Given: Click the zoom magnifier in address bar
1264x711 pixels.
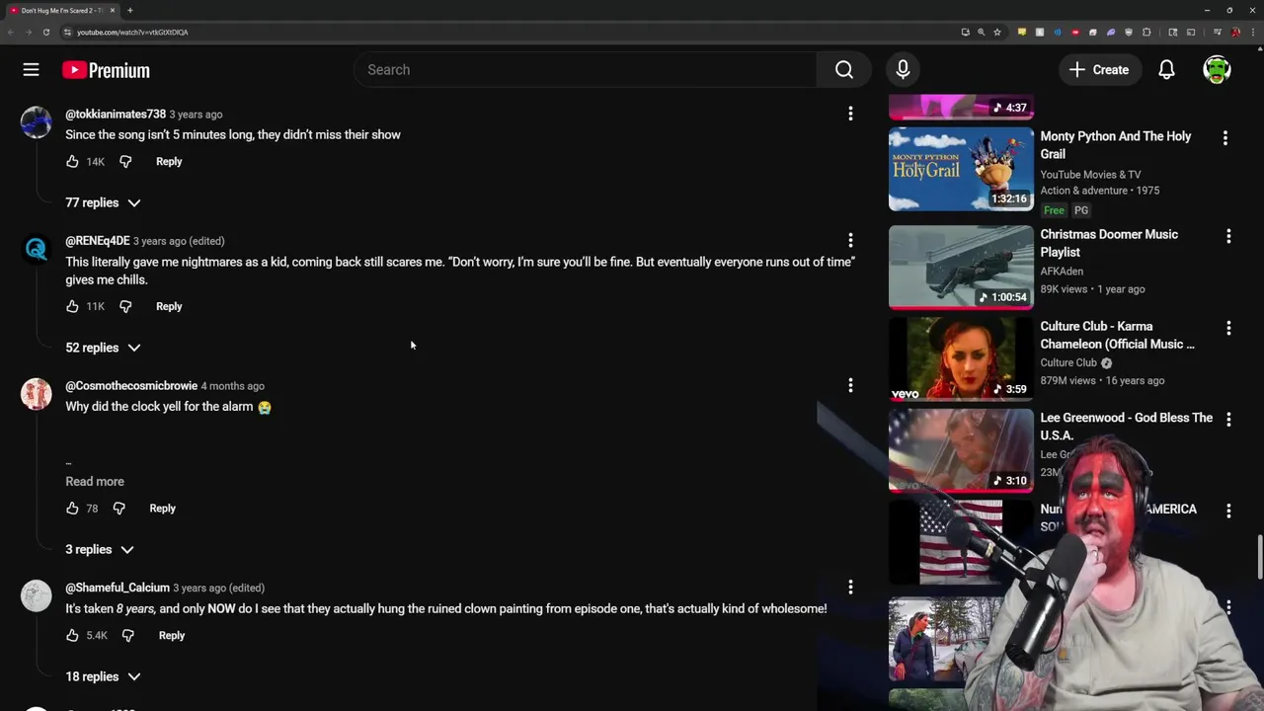Looking at the screenshot, I should click(x=981, y=32).
